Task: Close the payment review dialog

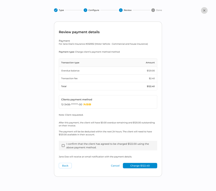Action: 204,10
